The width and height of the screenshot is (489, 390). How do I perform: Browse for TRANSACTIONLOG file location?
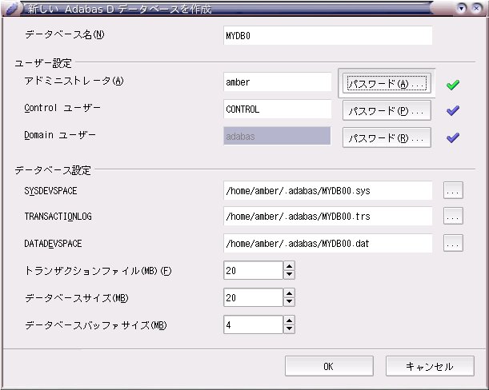tap(453, 216)
